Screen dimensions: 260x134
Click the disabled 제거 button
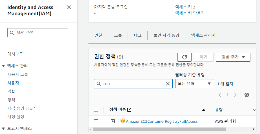click(203, 57)
